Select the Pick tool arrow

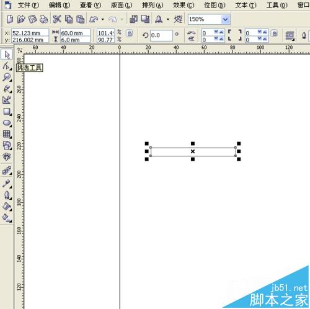pos(7,55)
